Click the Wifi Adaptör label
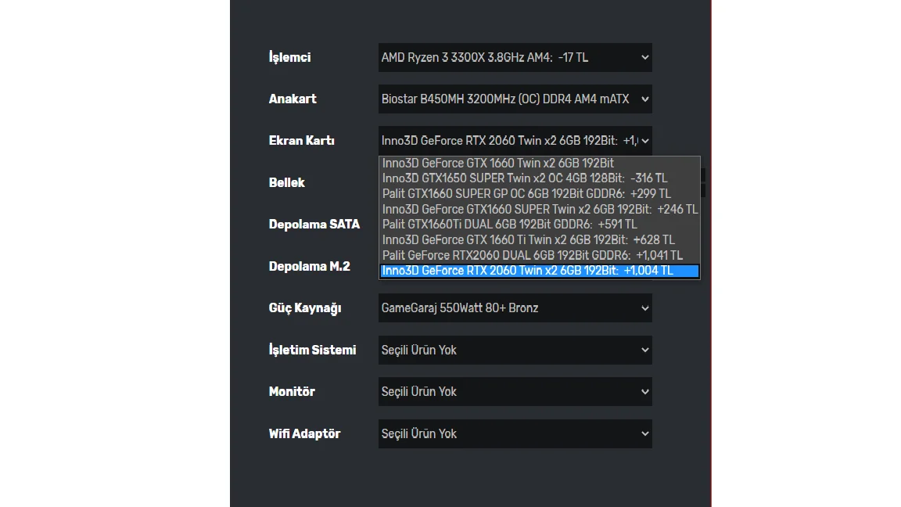901x507 pixels. click(304, 434)
